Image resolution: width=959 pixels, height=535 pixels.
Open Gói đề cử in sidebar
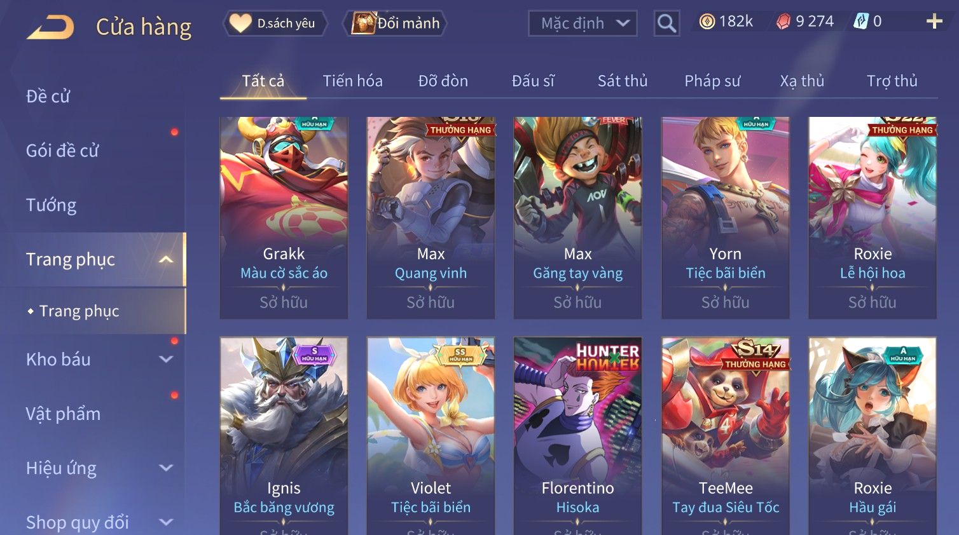62,151
